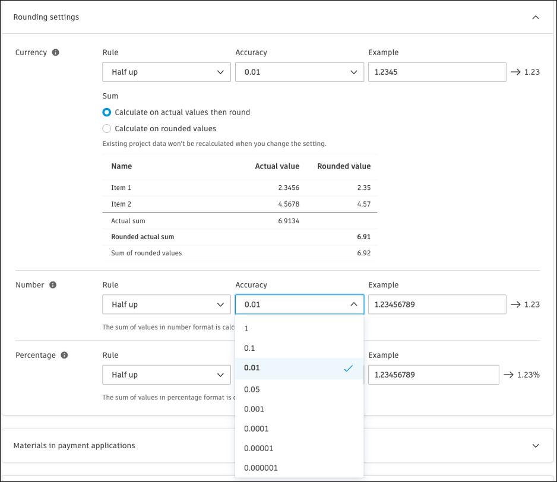
Task: Click the Percentage Example input field
Action: pos(433,375)
